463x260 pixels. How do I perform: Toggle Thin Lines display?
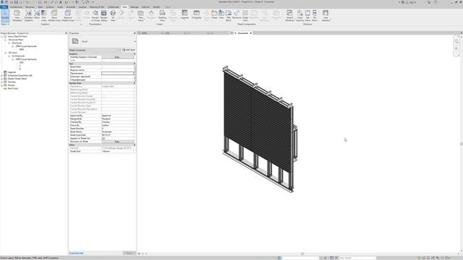point(43,16)
